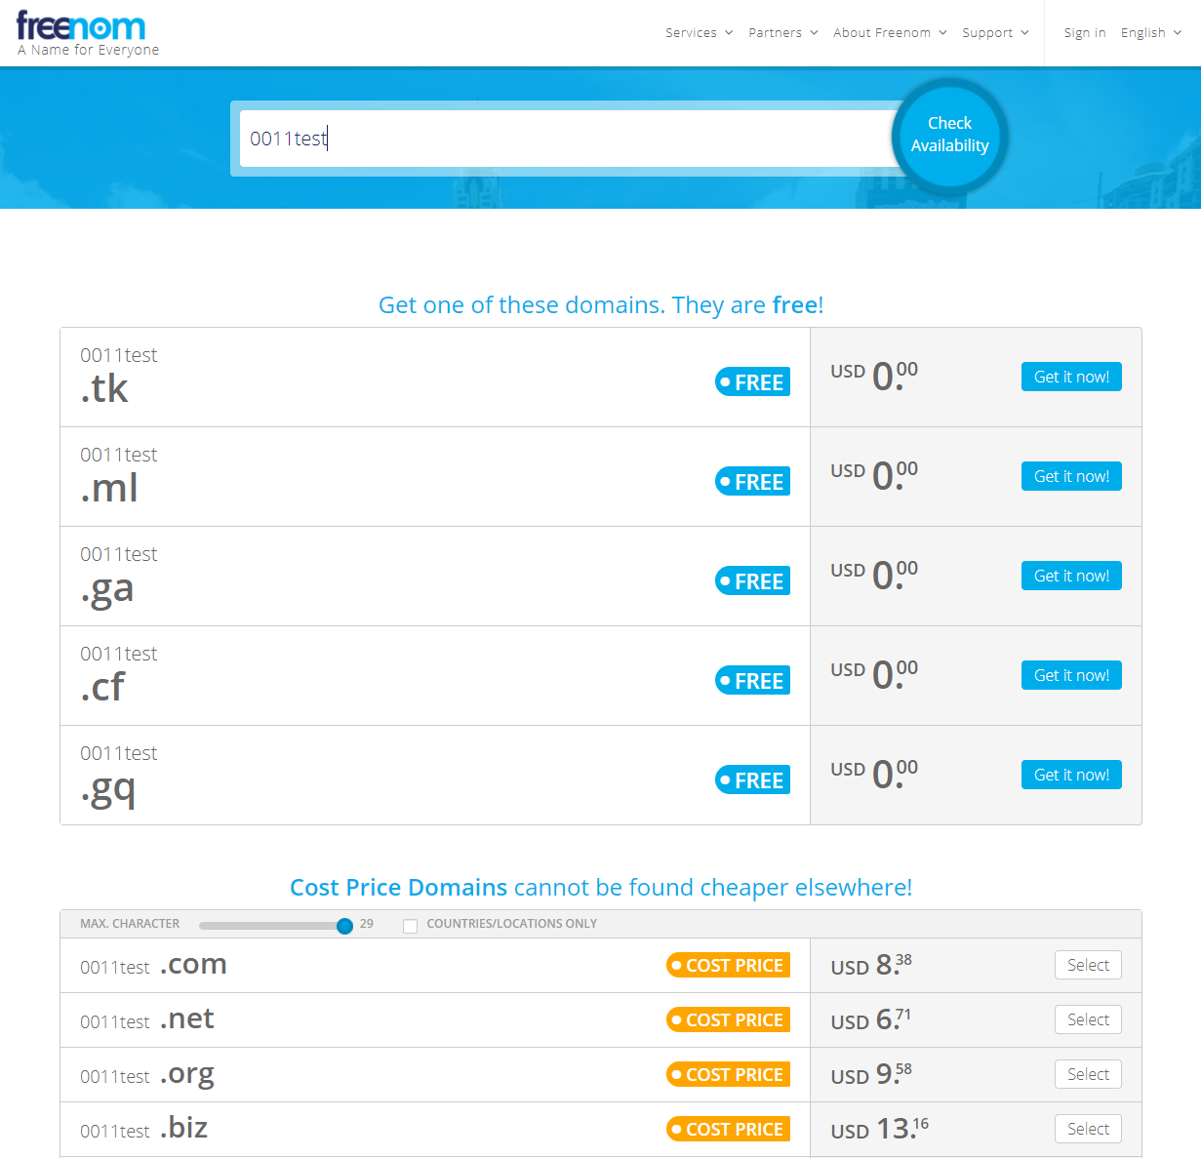This screenshot has height=1158, width=1201.
Task: Open the Partners menu
Action: (x=782, y=32)
